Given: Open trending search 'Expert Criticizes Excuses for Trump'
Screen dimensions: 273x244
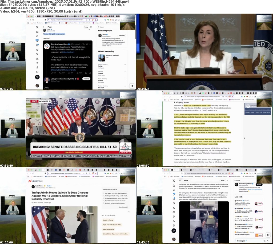Looking at the screenshot, I should click(x=115, y=201).
